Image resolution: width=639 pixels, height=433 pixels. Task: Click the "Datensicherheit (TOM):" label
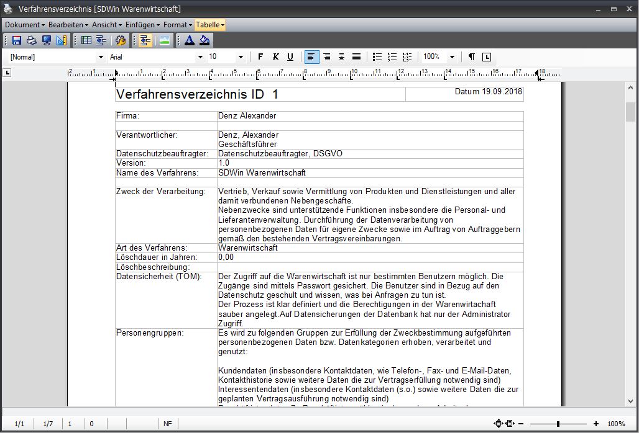click(x=159, y=277)
